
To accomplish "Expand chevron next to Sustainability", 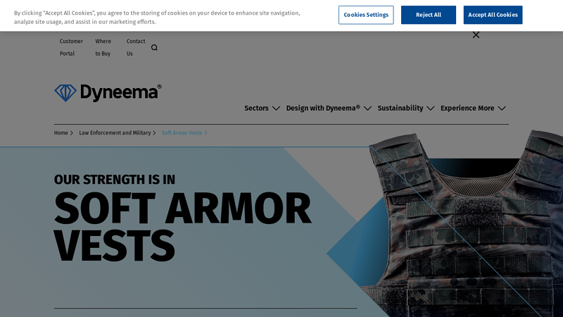I will 431,108.
